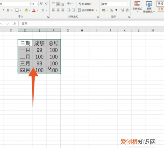This screenshot has width=164, height=148.
Task: Increase indent icon
Action: pyautogui.click(x=74, y=10)
